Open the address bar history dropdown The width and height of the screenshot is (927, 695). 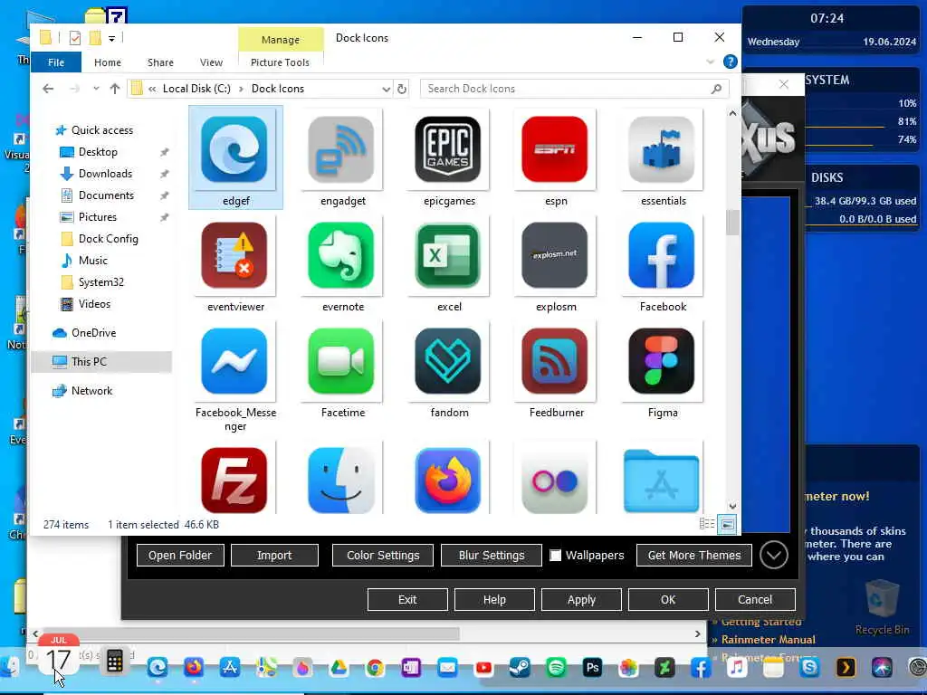click(x=386, y=89)
